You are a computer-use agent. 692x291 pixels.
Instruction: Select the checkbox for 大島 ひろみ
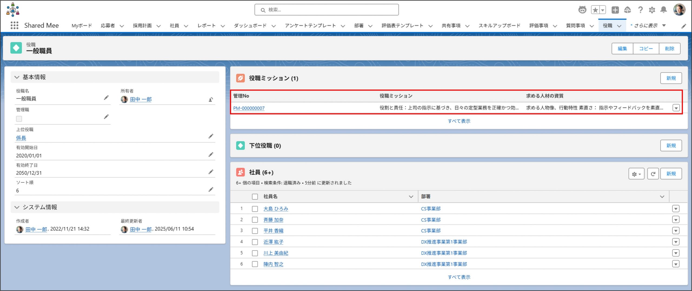(x=255, y=209)
